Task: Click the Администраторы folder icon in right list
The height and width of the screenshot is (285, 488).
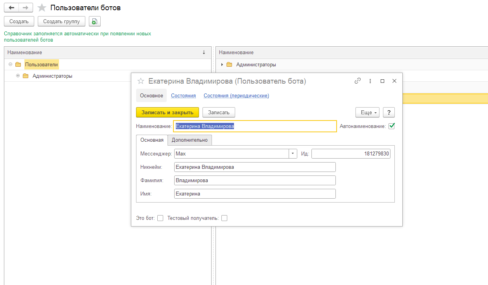Action: 229,64
